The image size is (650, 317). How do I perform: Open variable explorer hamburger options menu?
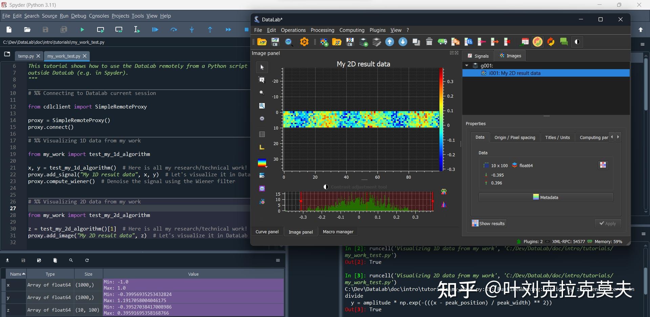click(278, 260)
